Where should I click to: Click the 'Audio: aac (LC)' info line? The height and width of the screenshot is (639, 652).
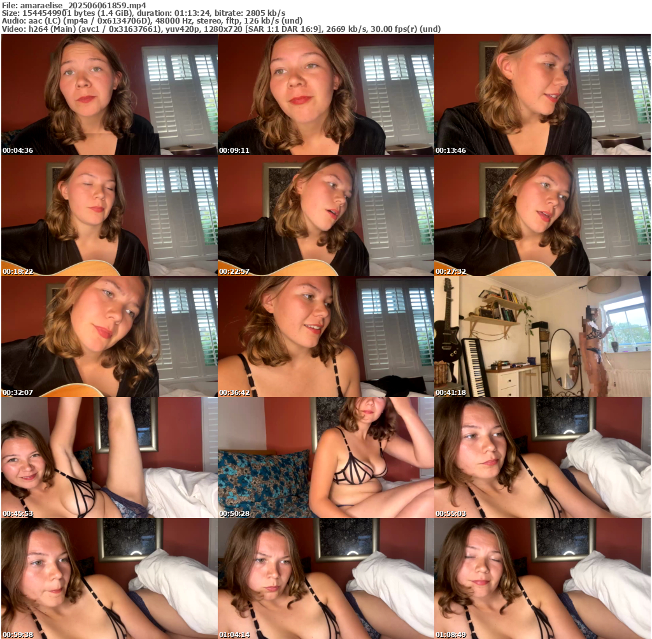pyautogui.click(x=152, y=21)
